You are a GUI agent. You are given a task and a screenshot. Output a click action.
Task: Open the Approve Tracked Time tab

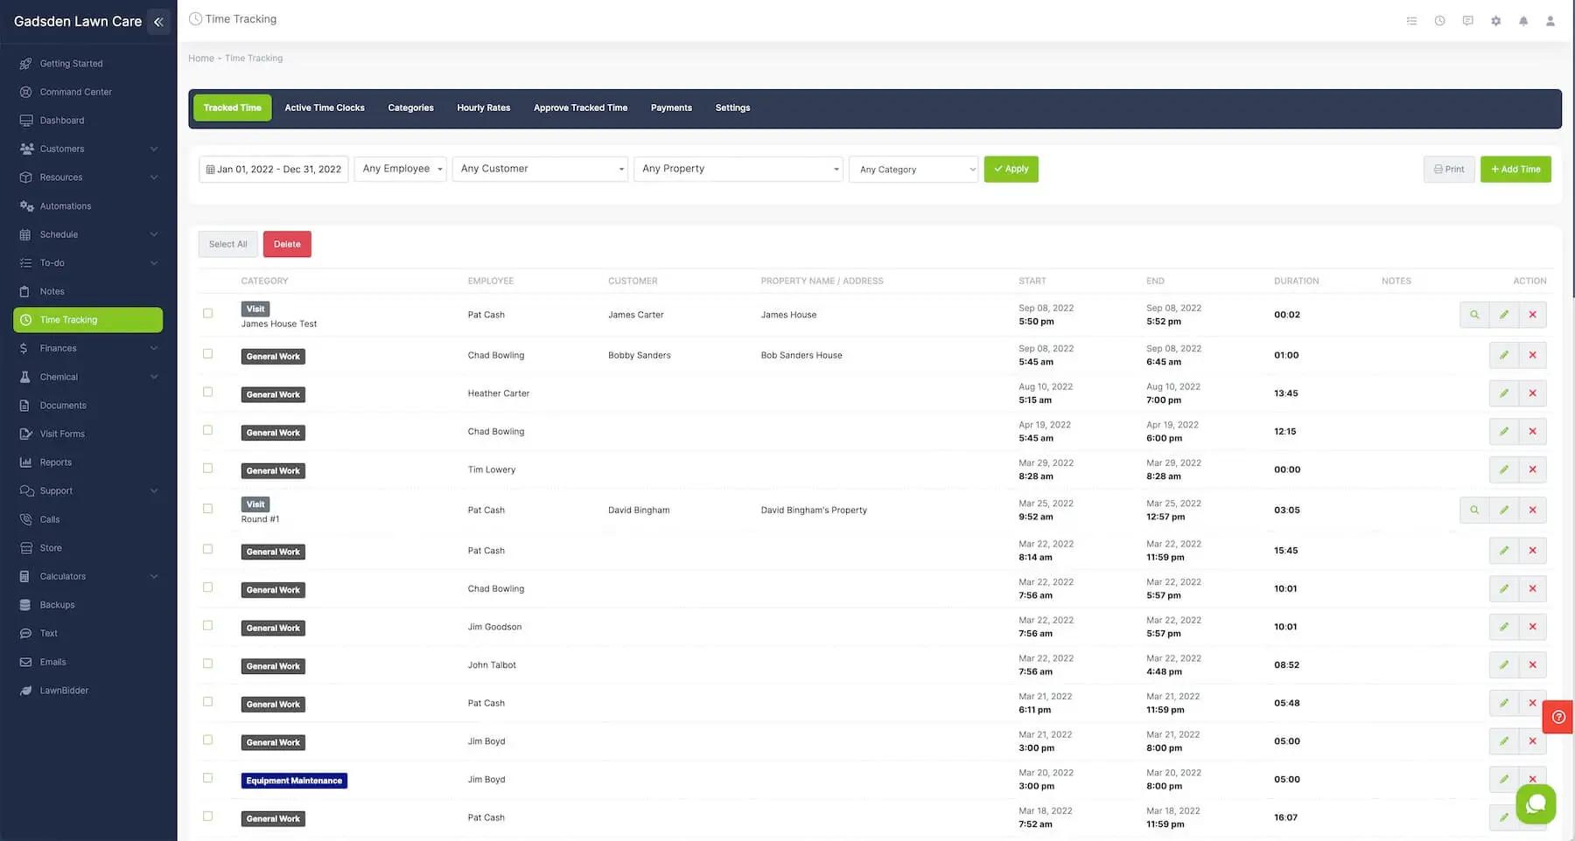[580, 108]
